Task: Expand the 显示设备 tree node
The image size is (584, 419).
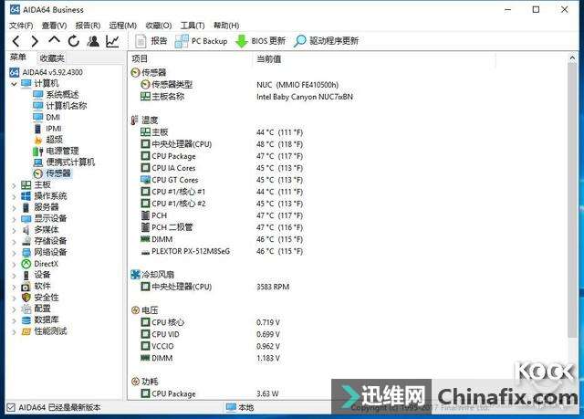Action: point(14,219)
